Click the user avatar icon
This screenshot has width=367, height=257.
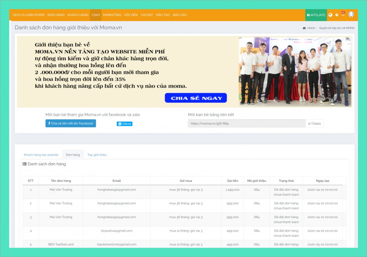pyautogui.click(x=351, y=14)
